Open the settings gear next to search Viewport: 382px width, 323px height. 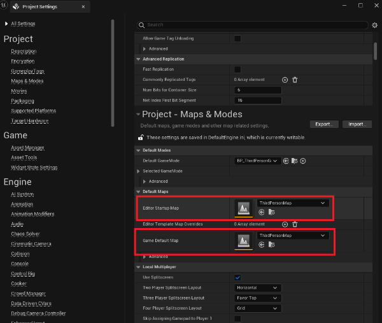[x=375, y=25]
